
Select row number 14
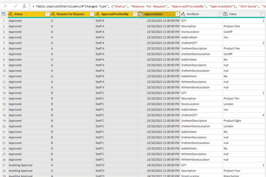point(4,93)
